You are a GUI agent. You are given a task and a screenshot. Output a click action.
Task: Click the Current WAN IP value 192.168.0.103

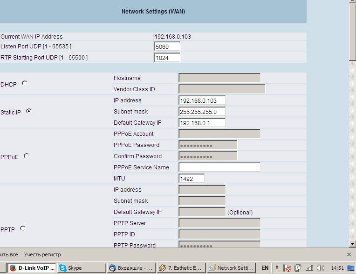click(173, 36)
